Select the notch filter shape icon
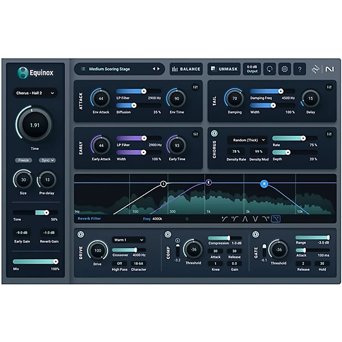 [255, 219]
